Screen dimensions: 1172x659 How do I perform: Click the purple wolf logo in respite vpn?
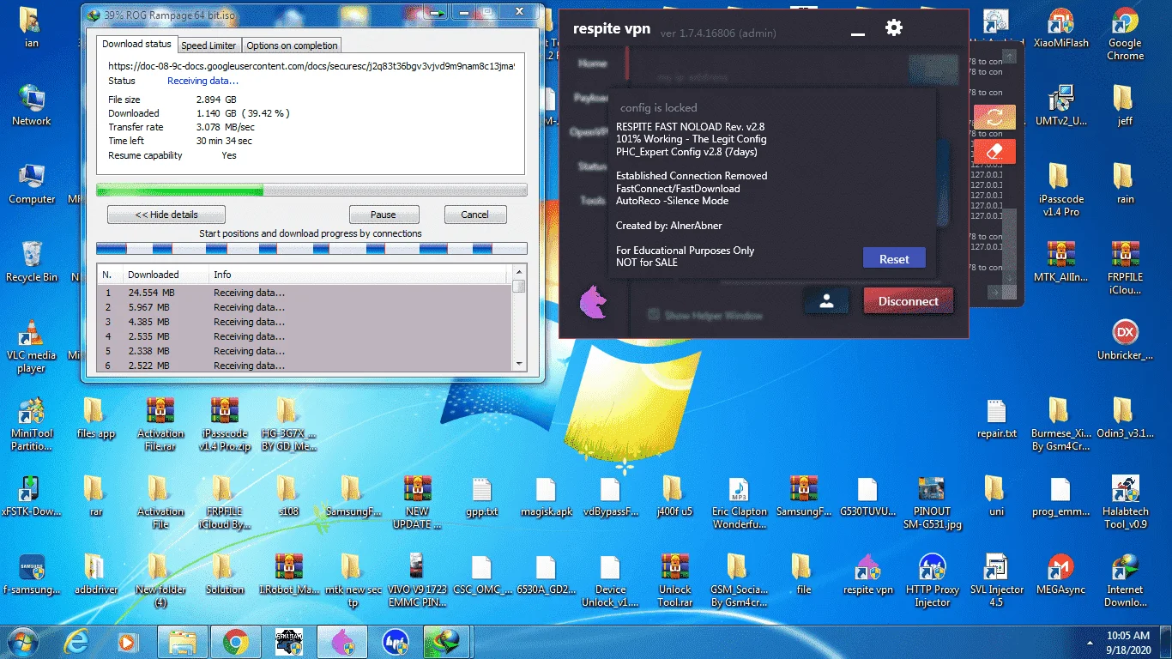[x=594, y=301]
